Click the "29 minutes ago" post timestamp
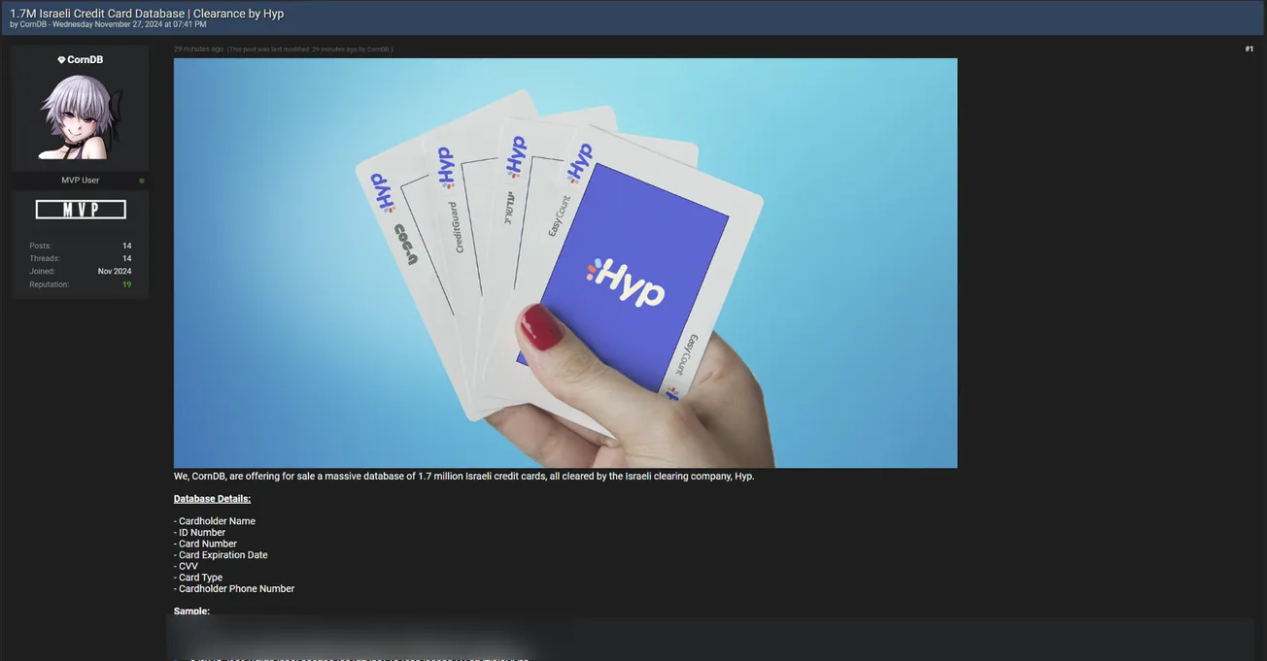The image size is (1267, 661). tap(198, 49)
